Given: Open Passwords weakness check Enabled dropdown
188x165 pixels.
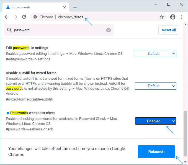Looking at the screenshot, I should (156, 121).
